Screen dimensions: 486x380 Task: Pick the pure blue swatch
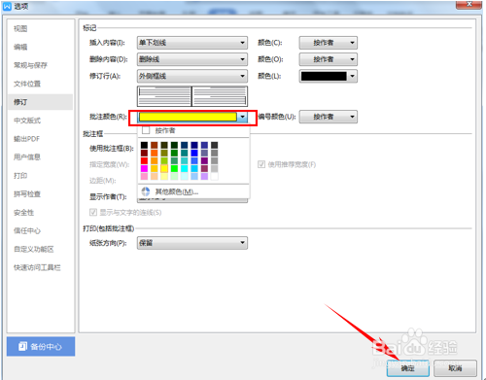coord(194,153)
